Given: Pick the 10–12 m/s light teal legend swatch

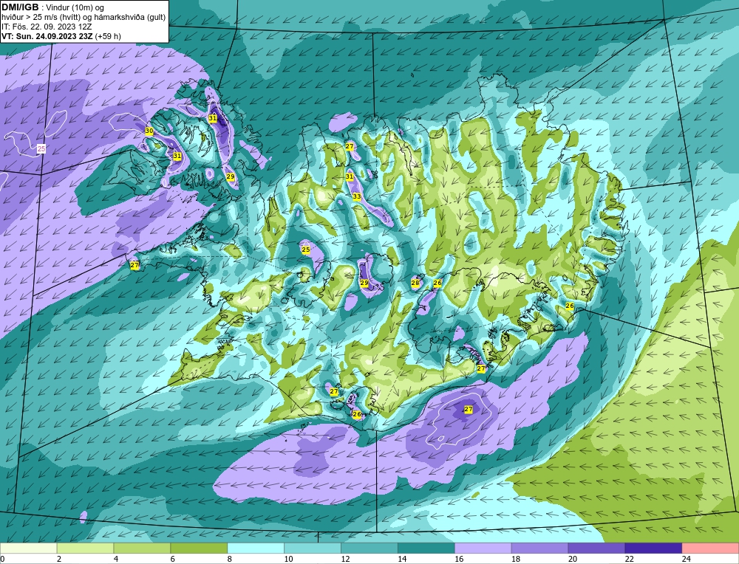Looking at the screenshot, I should point(313,548).
